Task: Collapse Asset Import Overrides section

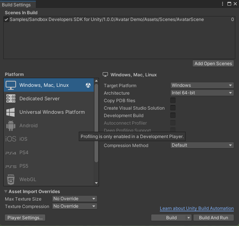Action: (x=6, y=191)
